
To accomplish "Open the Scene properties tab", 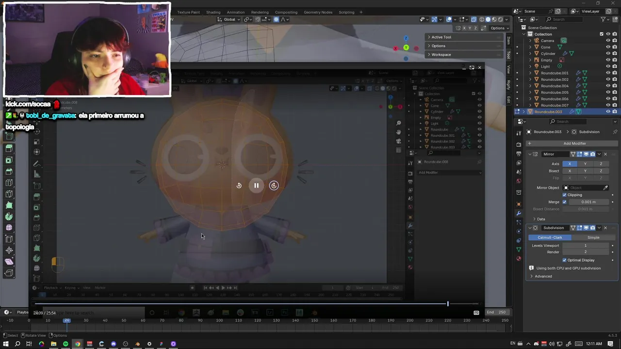I will [x=519, y=172].
